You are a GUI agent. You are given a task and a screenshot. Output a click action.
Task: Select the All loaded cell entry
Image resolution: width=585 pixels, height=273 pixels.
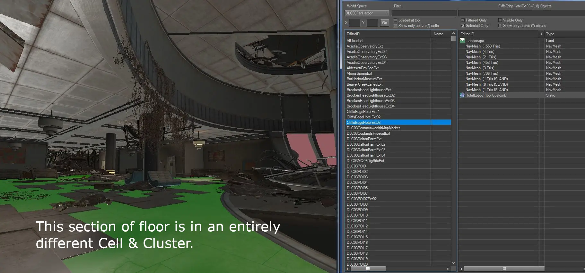tap(398, 41)
